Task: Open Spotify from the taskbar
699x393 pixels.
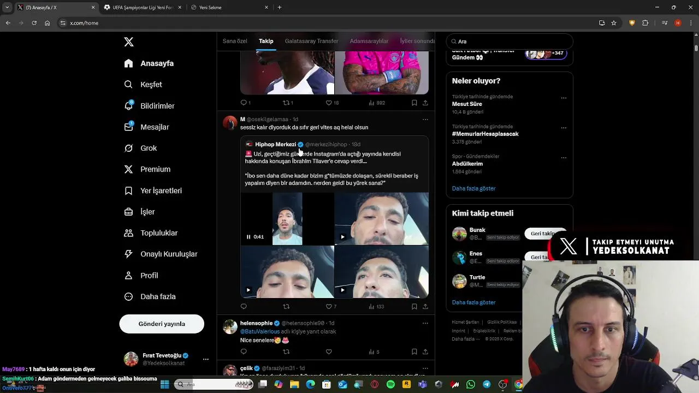Action: (x=390, y=385)
